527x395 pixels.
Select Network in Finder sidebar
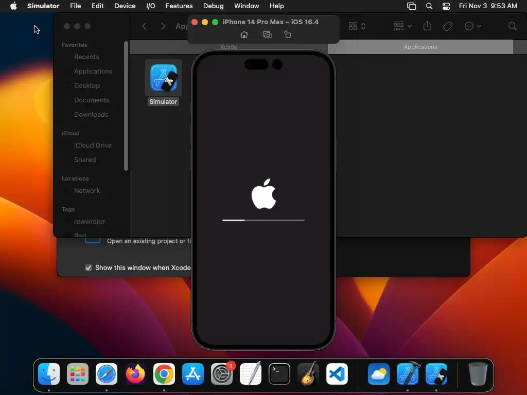pyautogui.click(x=87, y=191)
